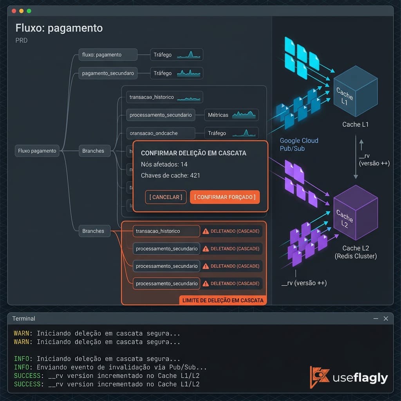Viewport: 401px width, 401px height.
Task: Open Tráfego chart next to pagamento_secundaro
Action: click(x=177, y=73)
